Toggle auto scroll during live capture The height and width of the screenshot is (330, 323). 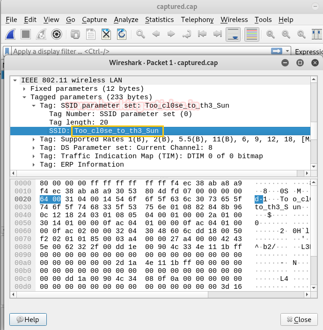tap(233, 34)
